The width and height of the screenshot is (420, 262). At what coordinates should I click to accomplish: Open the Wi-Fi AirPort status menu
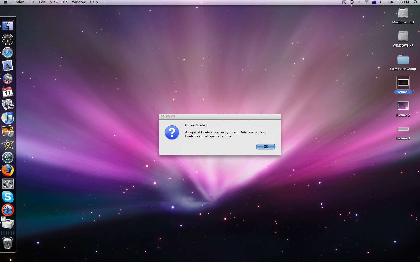[x=367, y=2]
